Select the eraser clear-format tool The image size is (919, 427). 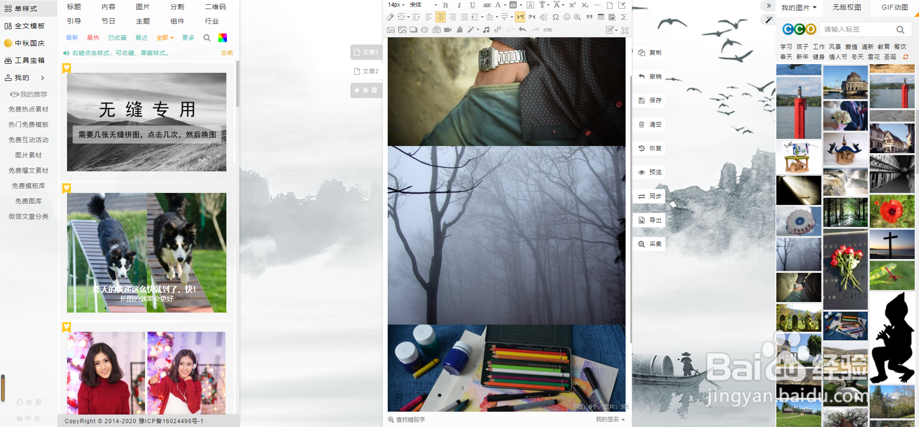click(x=390, y=17)
